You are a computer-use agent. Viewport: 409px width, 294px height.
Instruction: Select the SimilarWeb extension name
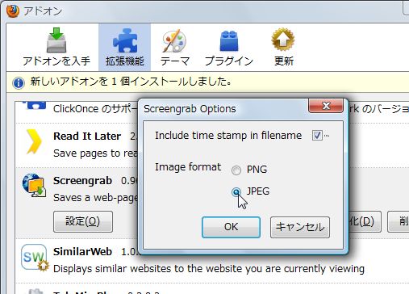(x=82, y=252)
